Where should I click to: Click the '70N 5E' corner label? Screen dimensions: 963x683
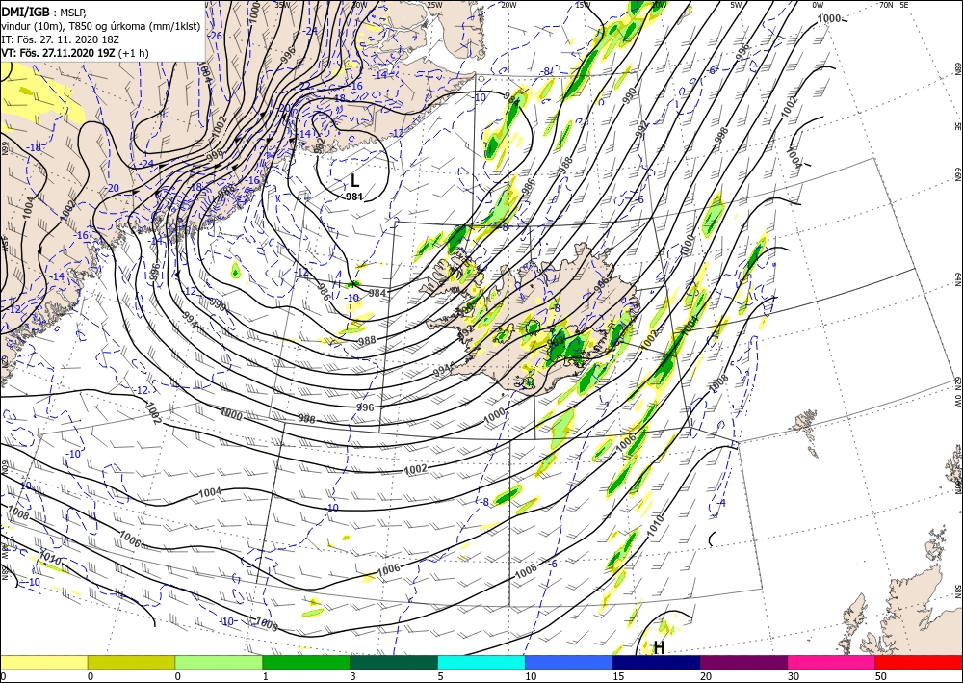pos(895,5)
